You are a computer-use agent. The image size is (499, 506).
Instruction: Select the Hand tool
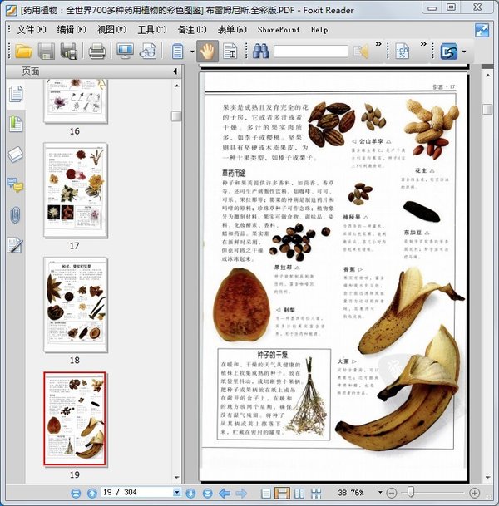[207, 52]
